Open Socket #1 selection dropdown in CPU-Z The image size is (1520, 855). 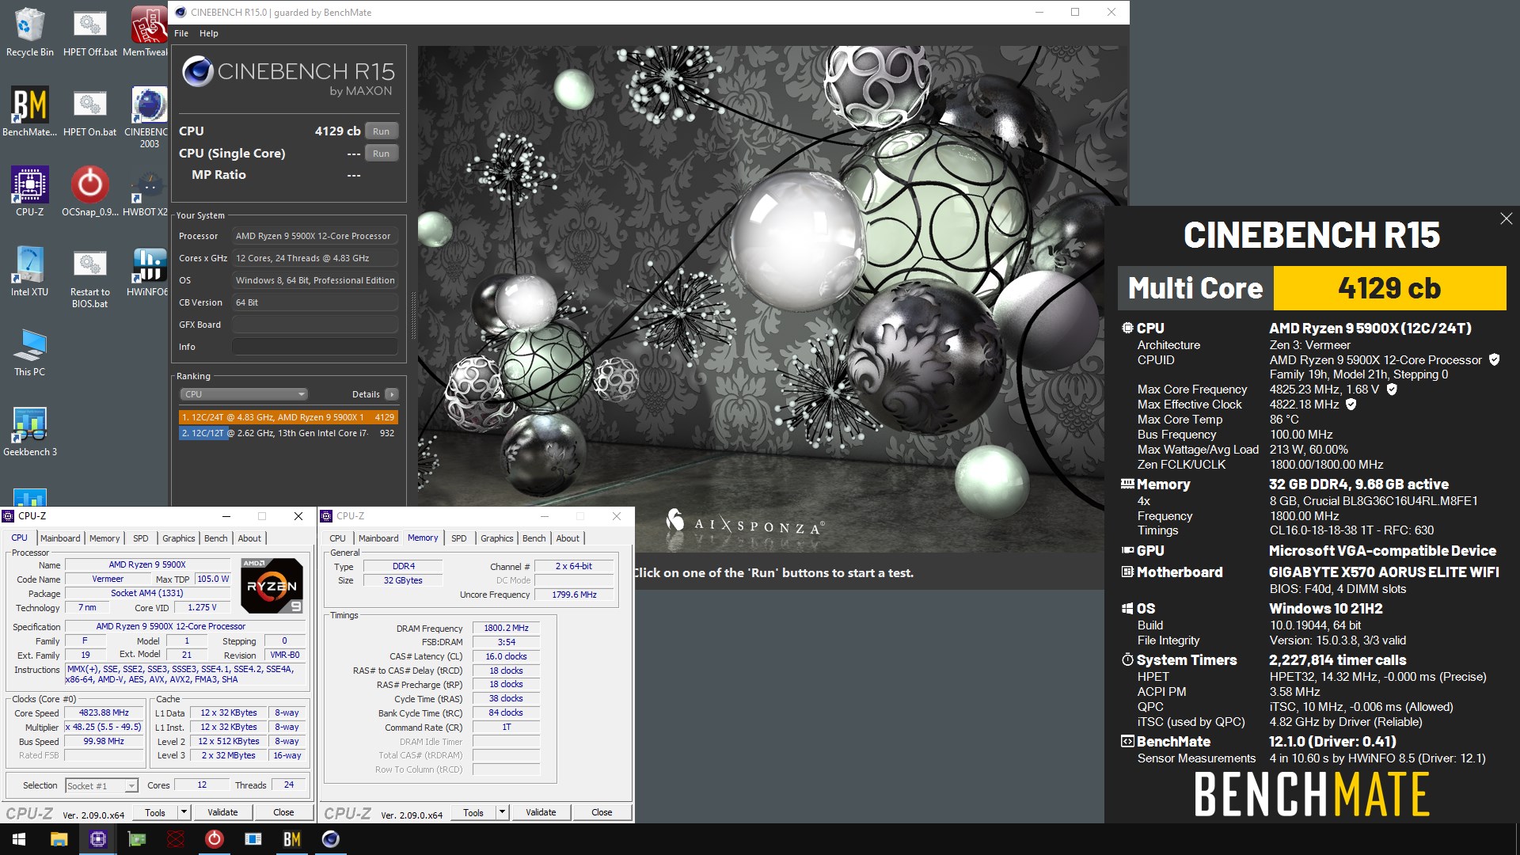tap(101, 785)
